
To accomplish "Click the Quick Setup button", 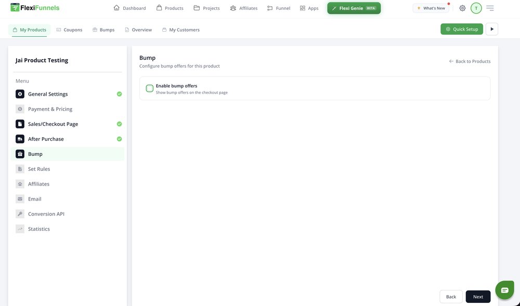I will tap(462, 29).
